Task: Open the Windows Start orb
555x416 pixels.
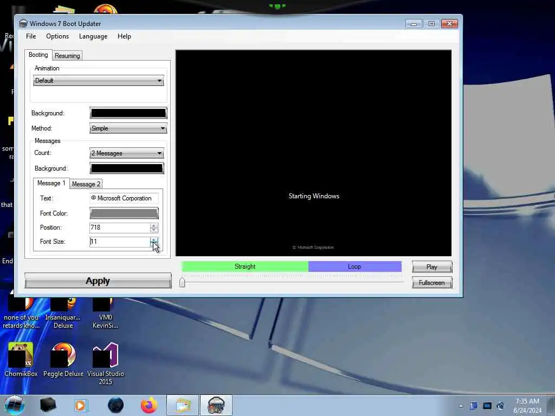Action: tap(14, 405)
